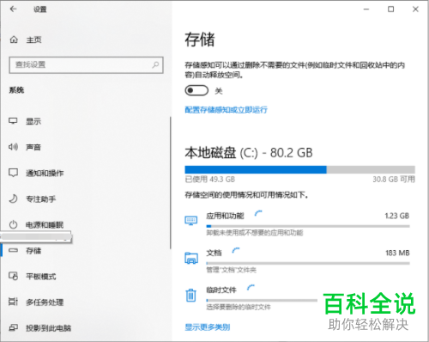Click the 专注助手 moon icon
The width and height of the screenshot is (429, 342).
[13, 198]
